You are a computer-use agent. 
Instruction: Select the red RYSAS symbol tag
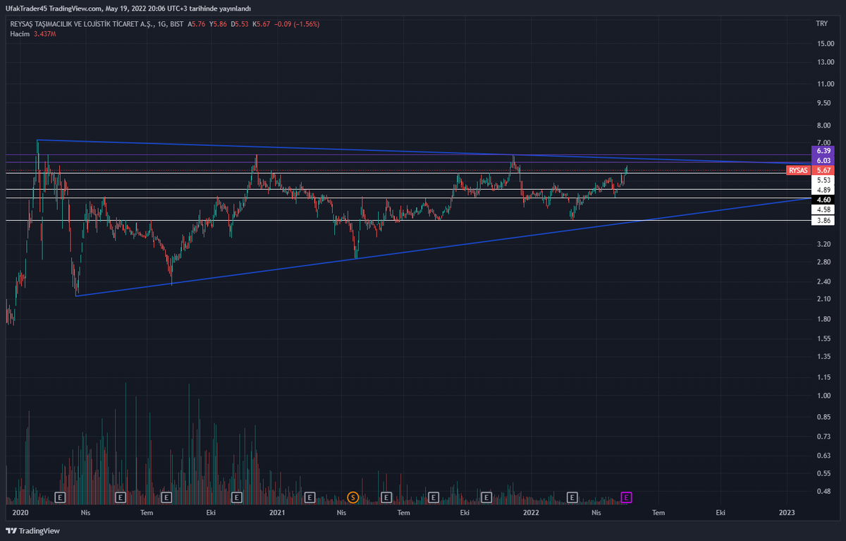(x=798, y=170)
